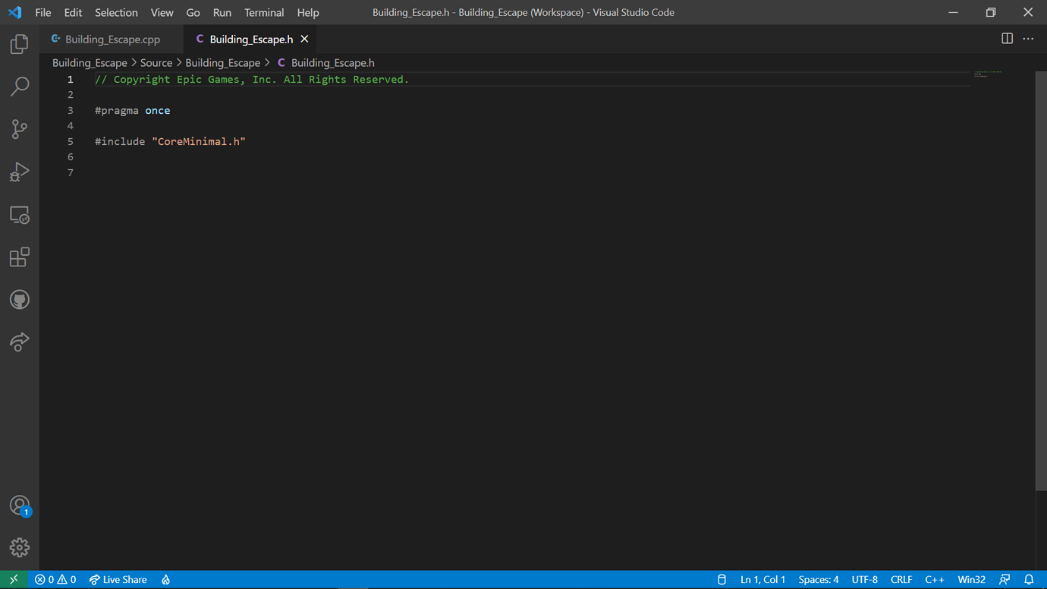This screenshot has width=1047, height=589.
Task: Open the Selection menu
Action: pyautogui.click(x=116, y=12)
